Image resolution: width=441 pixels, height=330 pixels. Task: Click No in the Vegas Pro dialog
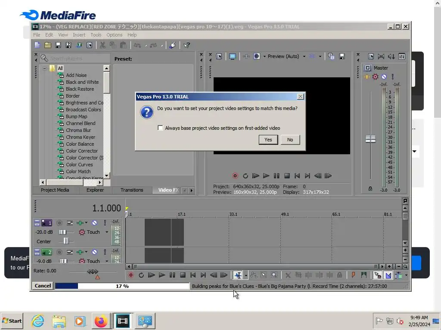[x=290, y=140]
